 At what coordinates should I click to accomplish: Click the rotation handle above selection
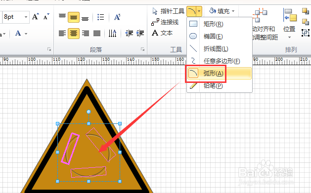click(x=89, y=112)
